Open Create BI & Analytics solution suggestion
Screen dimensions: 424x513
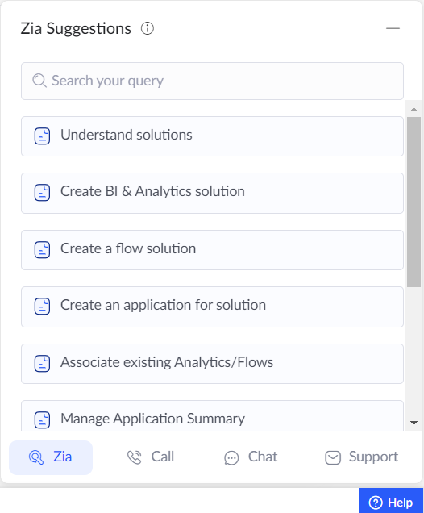212,193
